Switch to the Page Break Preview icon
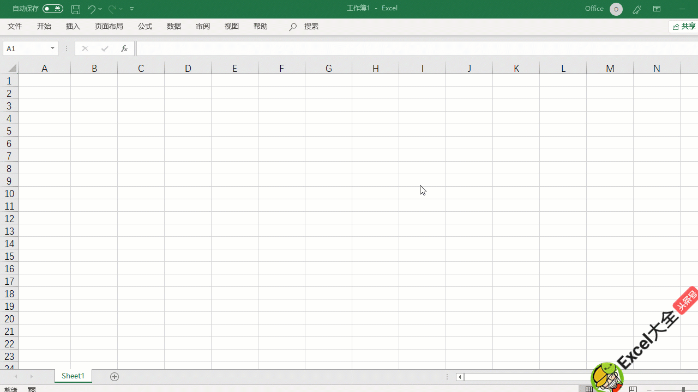Viewport: 698px width, 392px height. click(x=633, y=389)
